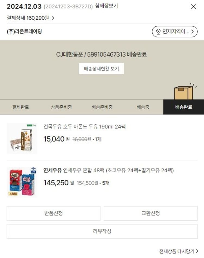Open 배송상세현황 보기 tracking details

point(101,69)
